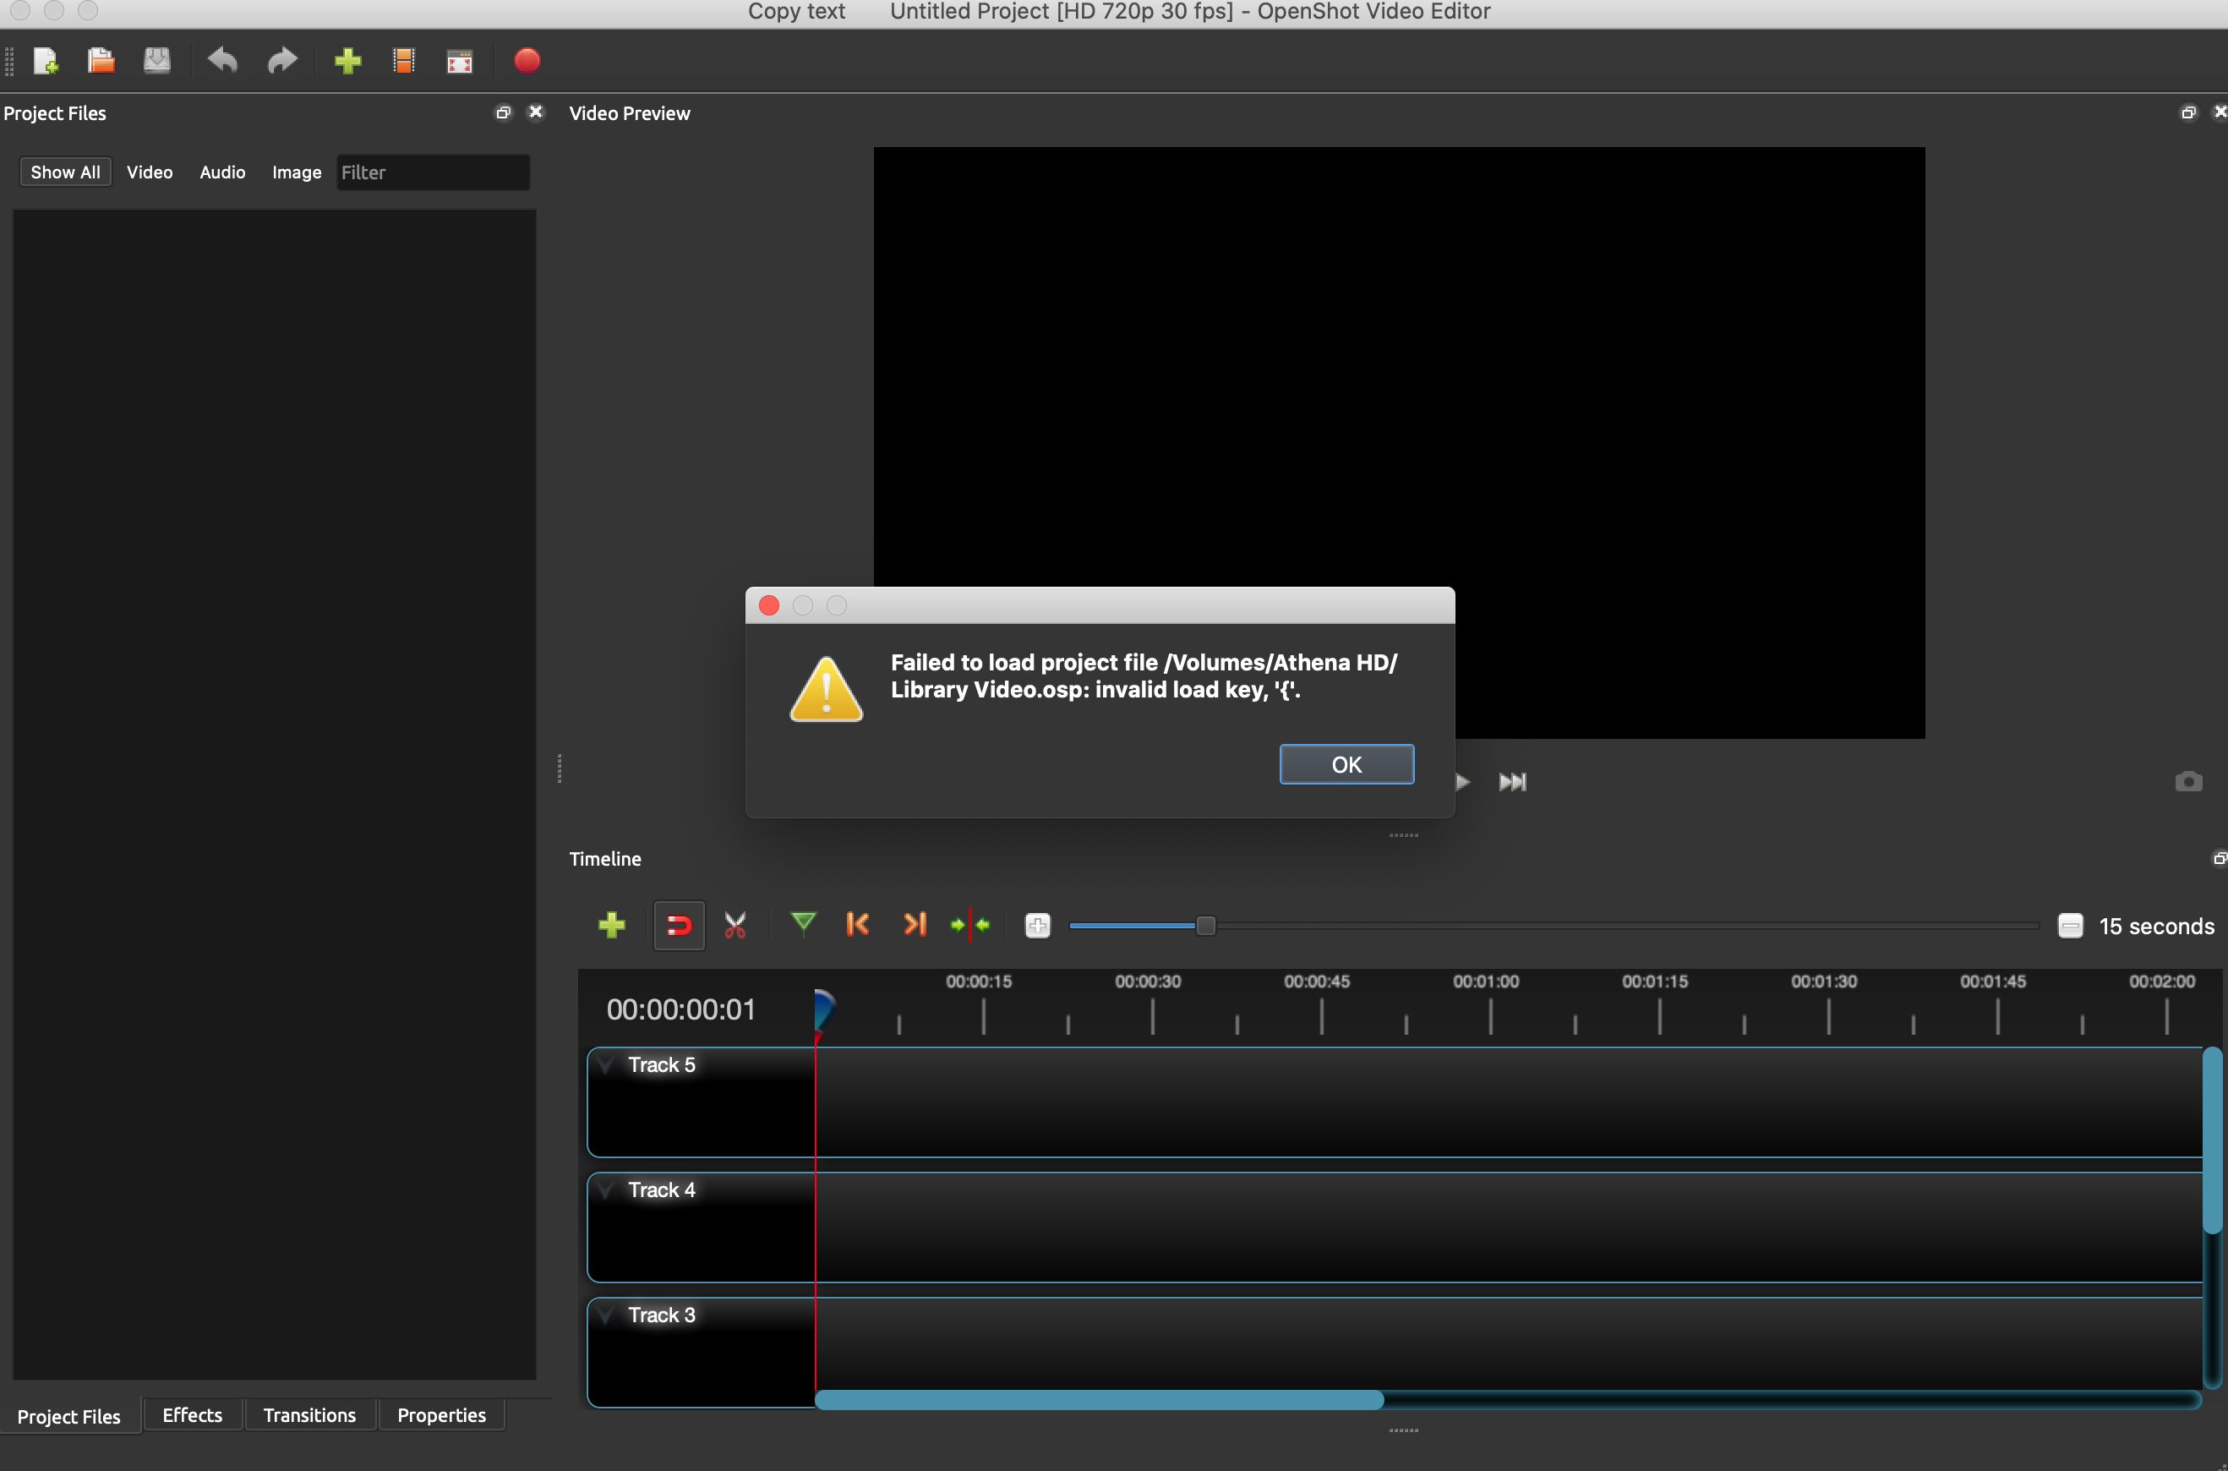The width and height of the screenshot is (2228, 1471).
Task: Switch to the Transitions tab
Action: [309, 1414]
